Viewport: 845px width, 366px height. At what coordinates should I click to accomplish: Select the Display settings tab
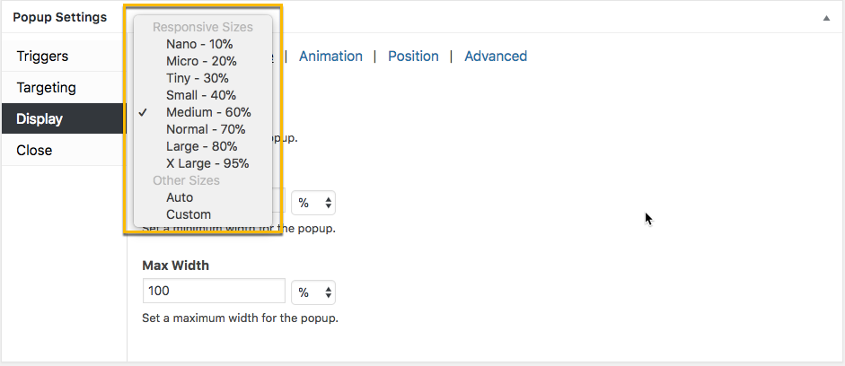pos(40,119)
